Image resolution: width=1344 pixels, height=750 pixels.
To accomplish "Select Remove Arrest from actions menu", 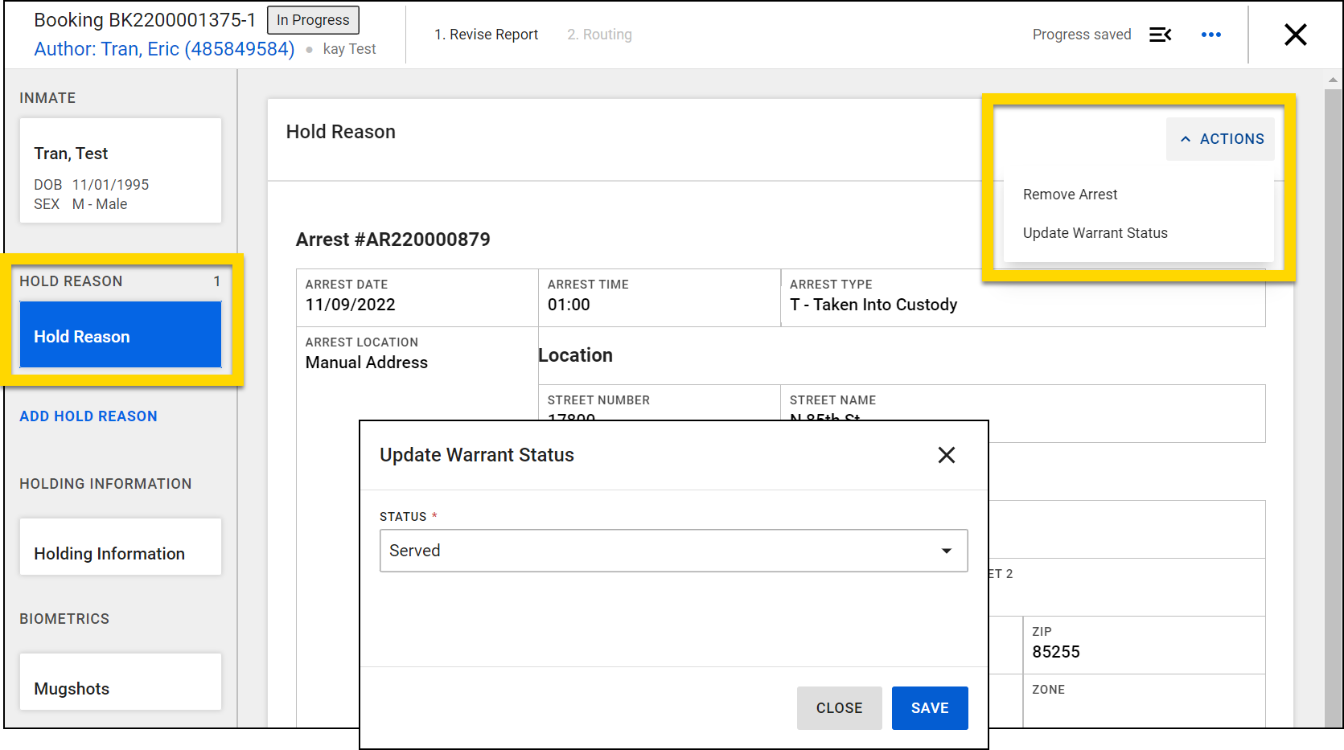I will click(1070, 195).
